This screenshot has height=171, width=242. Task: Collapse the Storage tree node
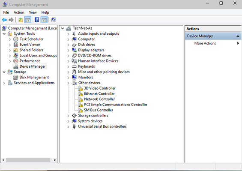coord(4,72)
